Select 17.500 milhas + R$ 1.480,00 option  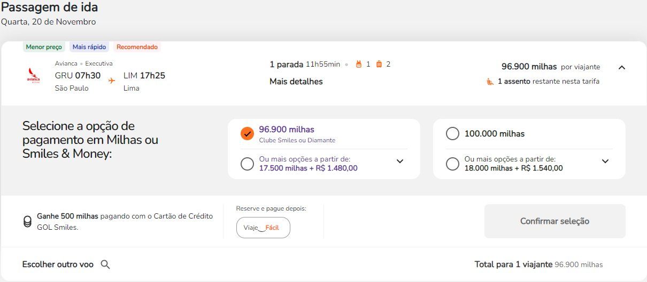click(x=247, y=164)
